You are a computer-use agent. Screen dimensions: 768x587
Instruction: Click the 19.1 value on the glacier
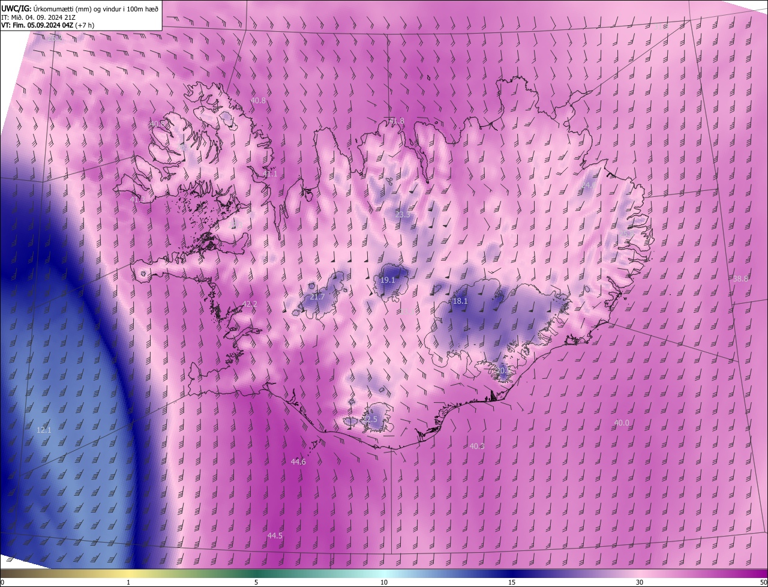pyautogui.click(x=388, y=280)
